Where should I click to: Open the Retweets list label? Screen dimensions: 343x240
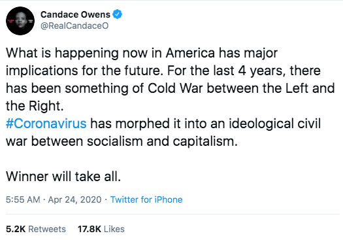point(47,229)
